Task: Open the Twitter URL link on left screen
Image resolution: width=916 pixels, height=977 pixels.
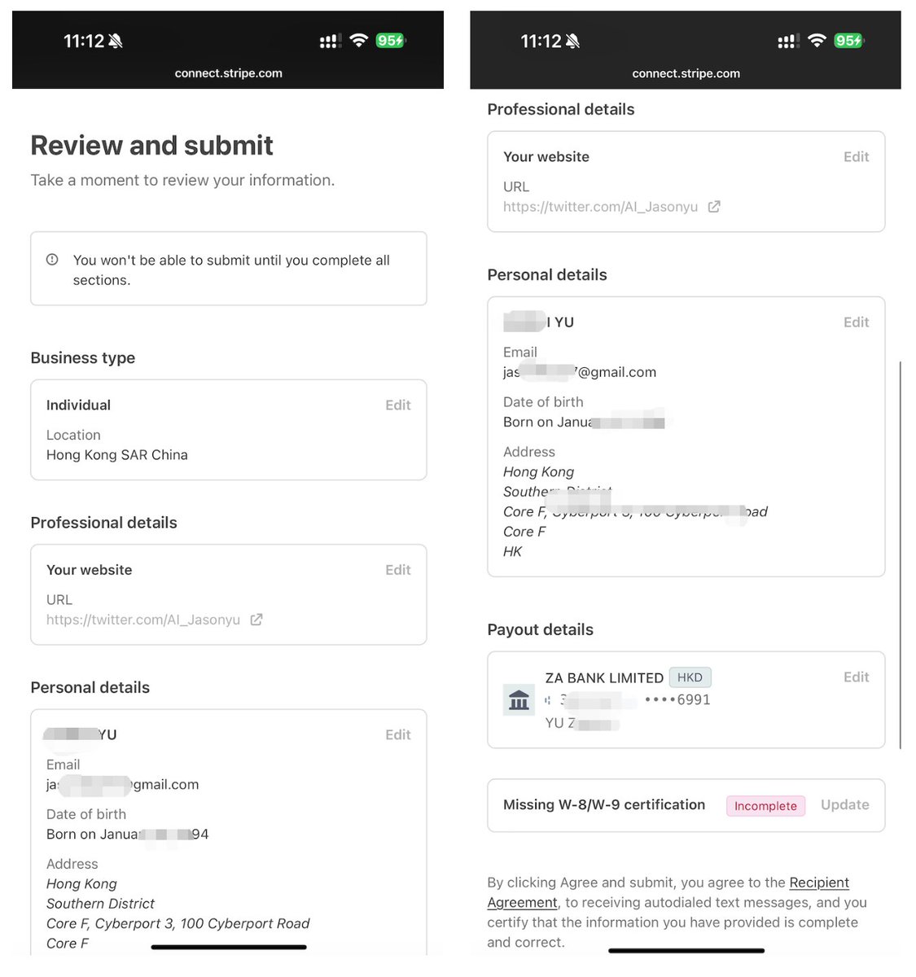Action: click(x=143, y=620)
